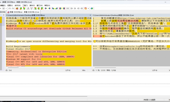
Task: Open the 工具(T) menu
Action: coord(25,6)
